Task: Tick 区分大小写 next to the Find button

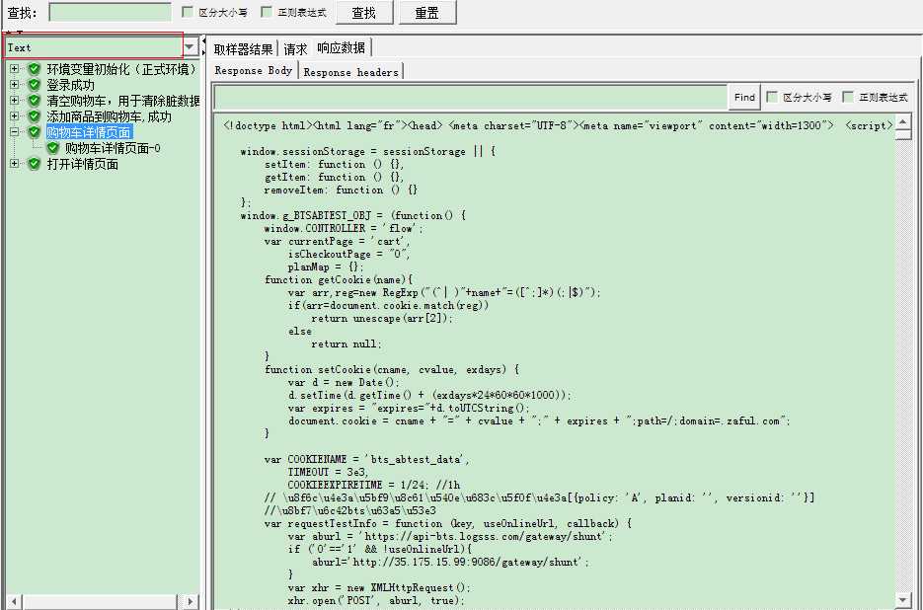Action: point(772,97)
